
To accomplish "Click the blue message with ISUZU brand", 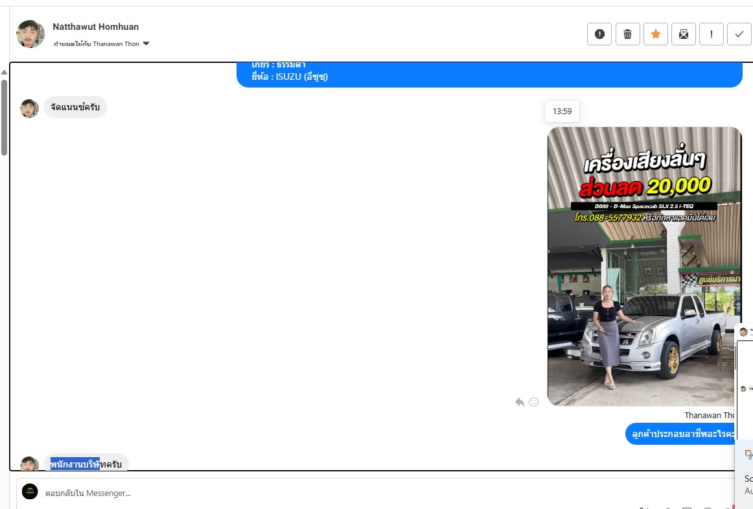I will click(x=489, y=75).
